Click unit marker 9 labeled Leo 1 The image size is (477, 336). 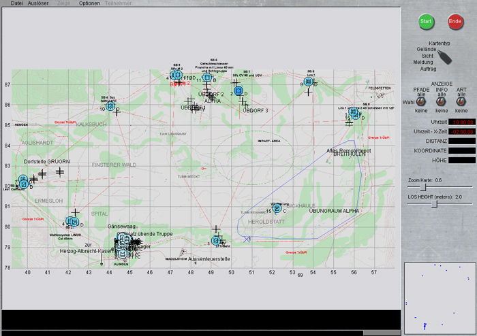coord(308,82)
